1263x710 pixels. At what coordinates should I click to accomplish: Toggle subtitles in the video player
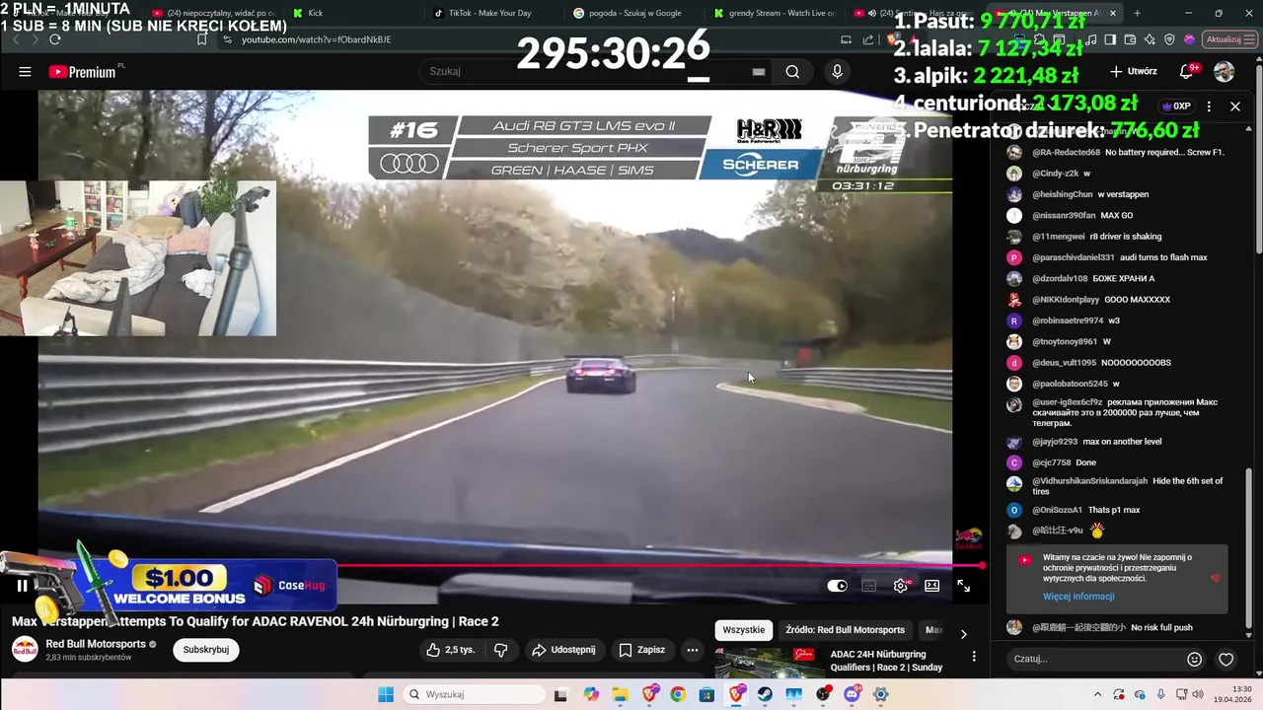[x=869, y=586]
